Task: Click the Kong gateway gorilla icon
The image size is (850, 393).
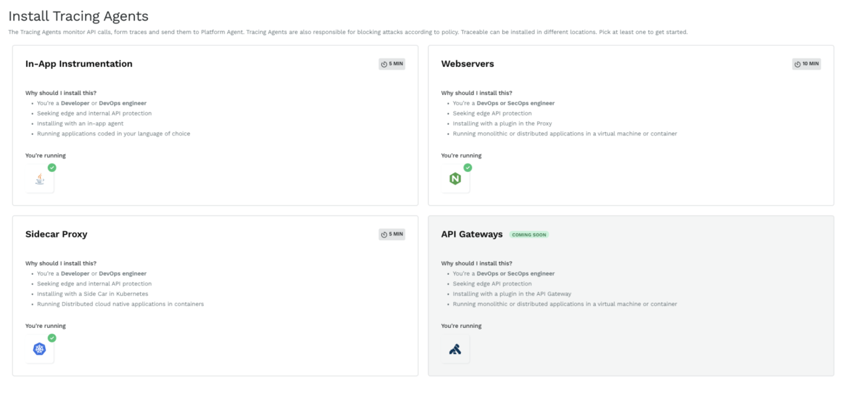Action: click(456, 348)
